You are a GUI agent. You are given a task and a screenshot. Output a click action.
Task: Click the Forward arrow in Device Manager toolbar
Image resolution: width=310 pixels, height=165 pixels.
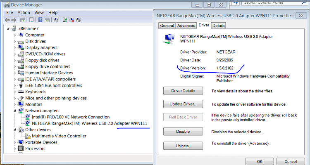pyautogui.click(x=14, y=20)
